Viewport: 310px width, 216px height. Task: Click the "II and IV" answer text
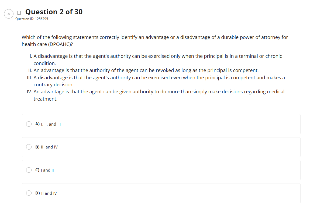pos(49,193)
